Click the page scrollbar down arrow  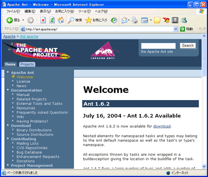(x=204, y=166)
